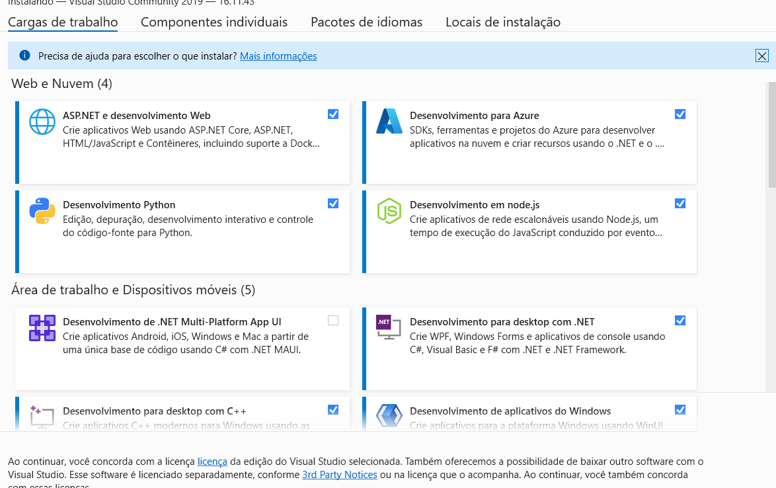Click the ASP.NET globe icon
The height and width of the screenshot is (488, 776).
click(x=42, y=122)
